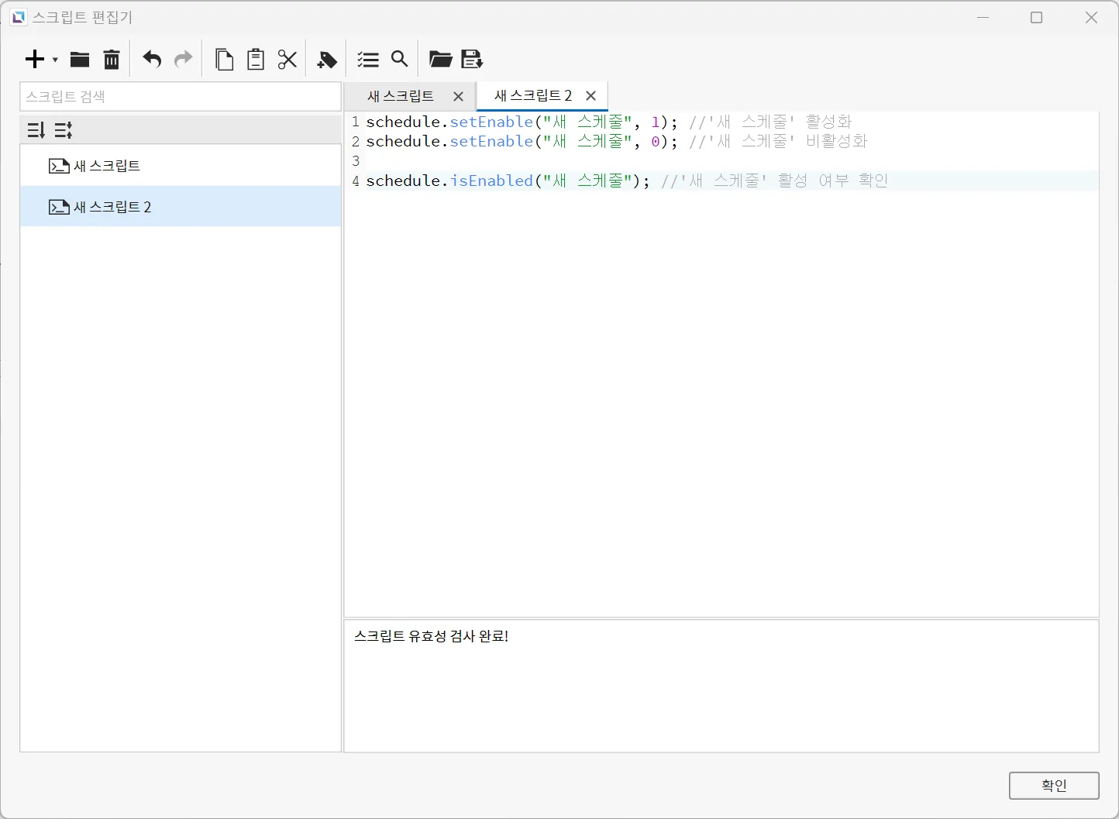Viewport: 1119px width, 819px height.
Task: Undo the last edit
Action: click(x=152, y=60)
